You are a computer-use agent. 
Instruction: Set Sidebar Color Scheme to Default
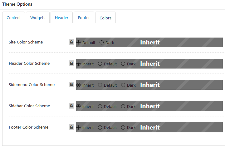click(100, 106)
